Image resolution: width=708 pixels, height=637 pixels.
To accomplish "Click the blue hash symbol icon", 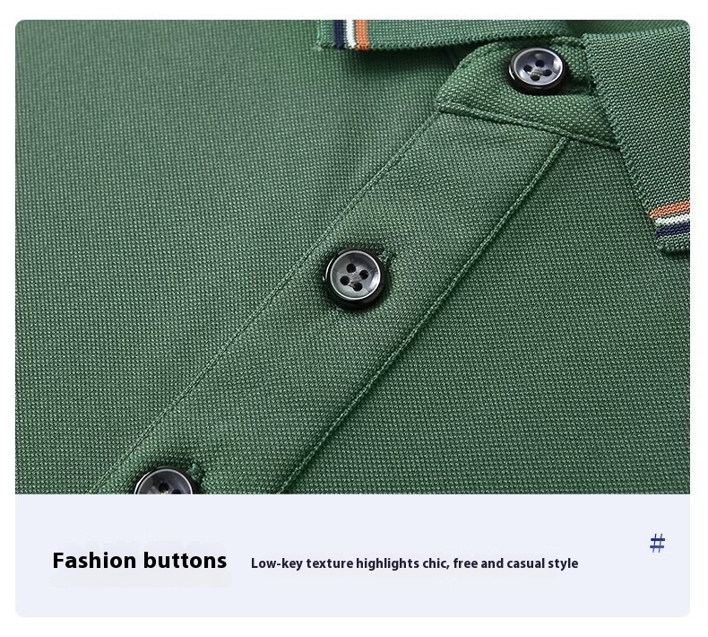I will pyautogui.click(x=658, y=543).
